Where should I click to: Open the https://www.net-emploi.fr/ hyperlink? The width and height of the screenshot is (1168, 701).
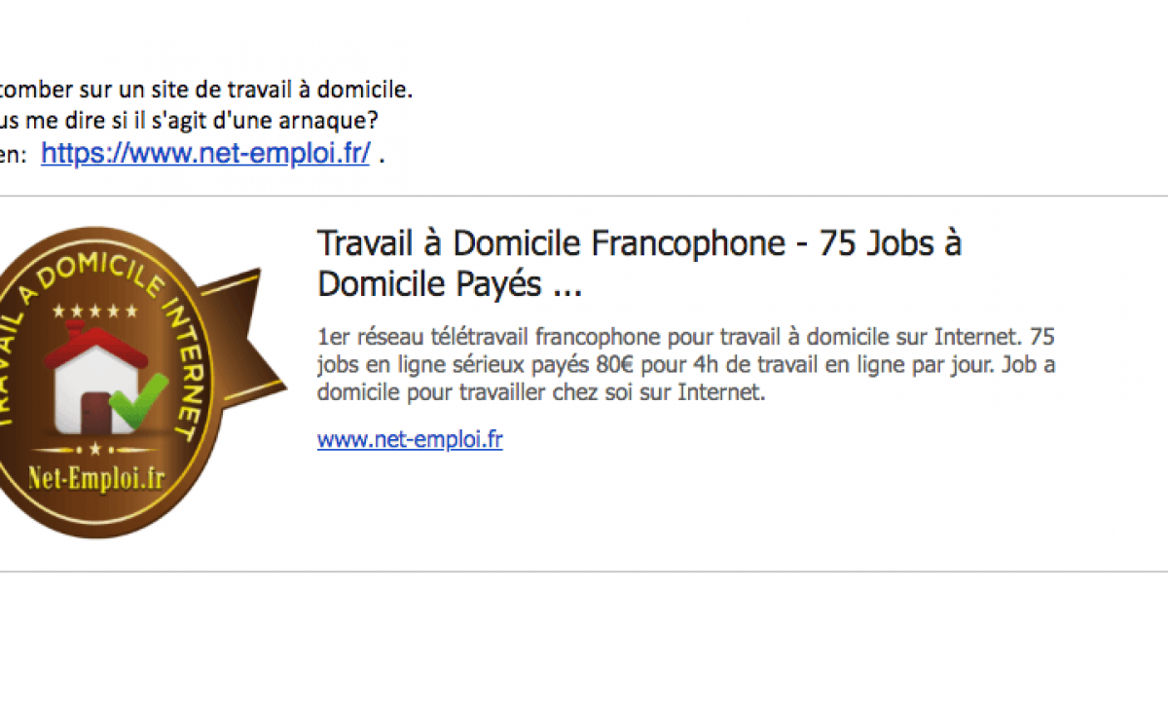pyautogui.click(x=205, y=153)
